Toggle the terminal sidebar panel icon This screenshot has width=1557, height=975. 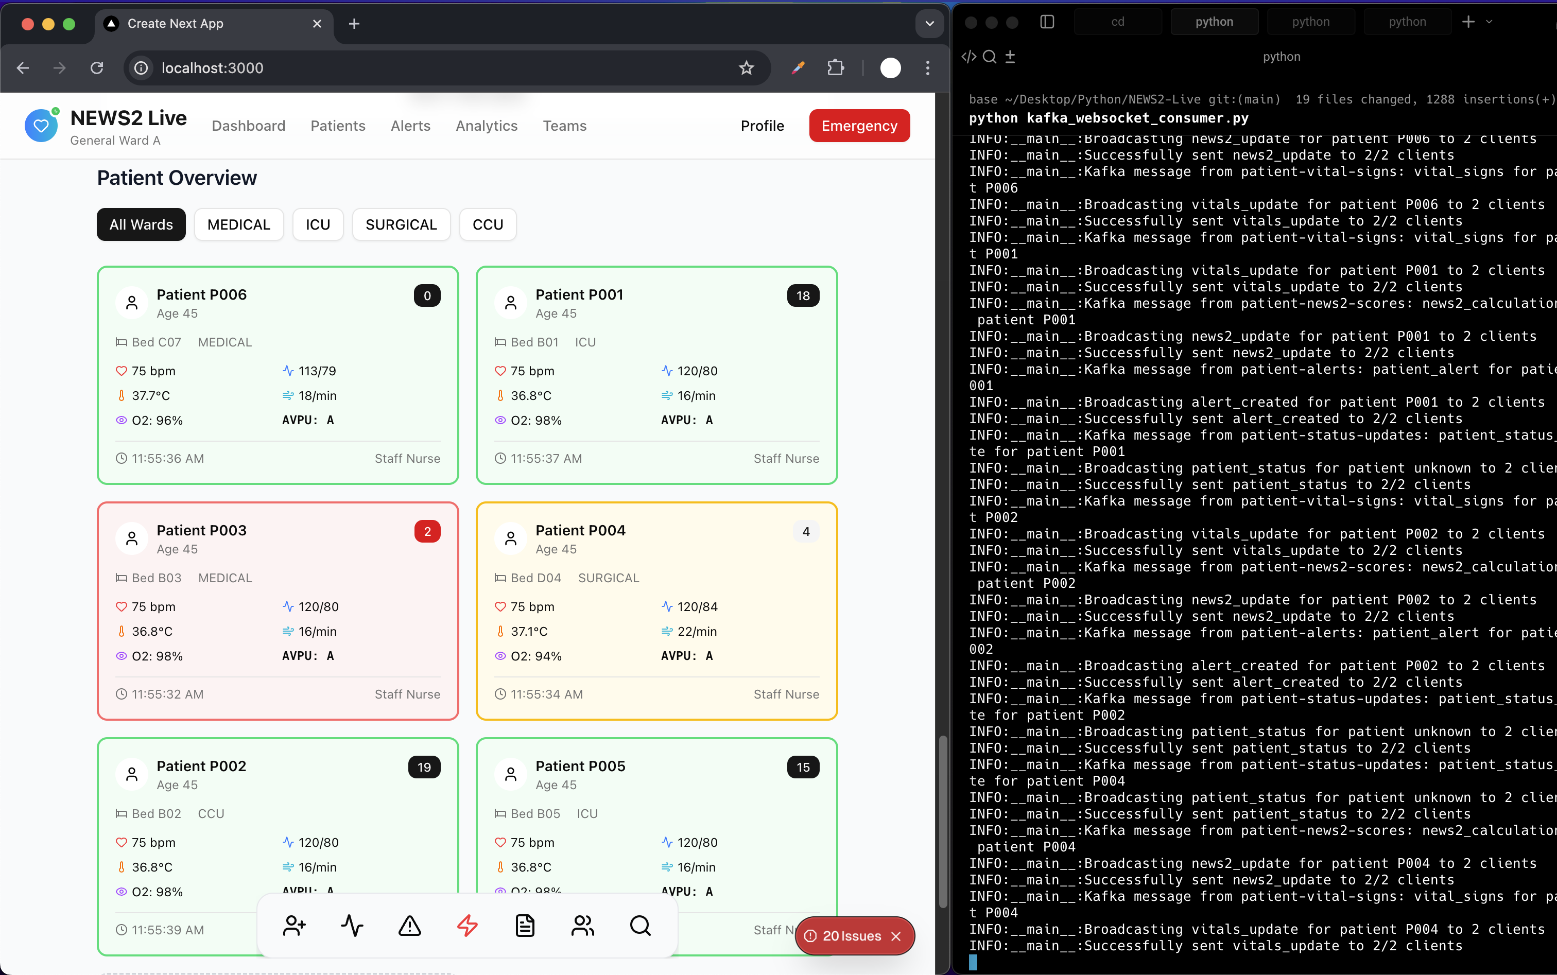[x=1047, y=22]
